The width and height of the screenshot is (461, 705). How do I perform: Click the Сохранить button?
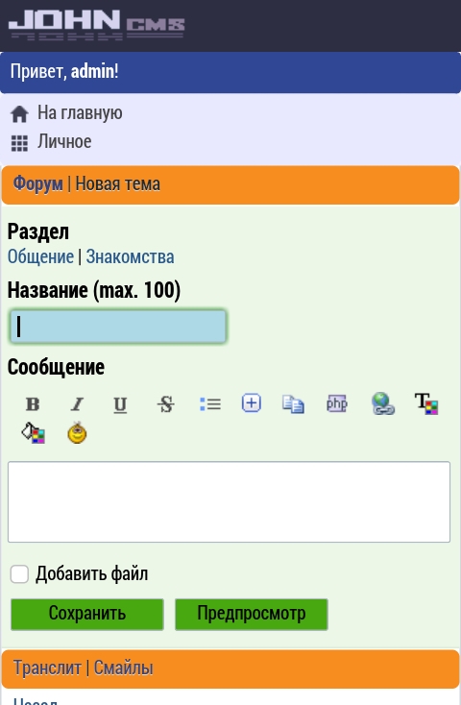87,614
